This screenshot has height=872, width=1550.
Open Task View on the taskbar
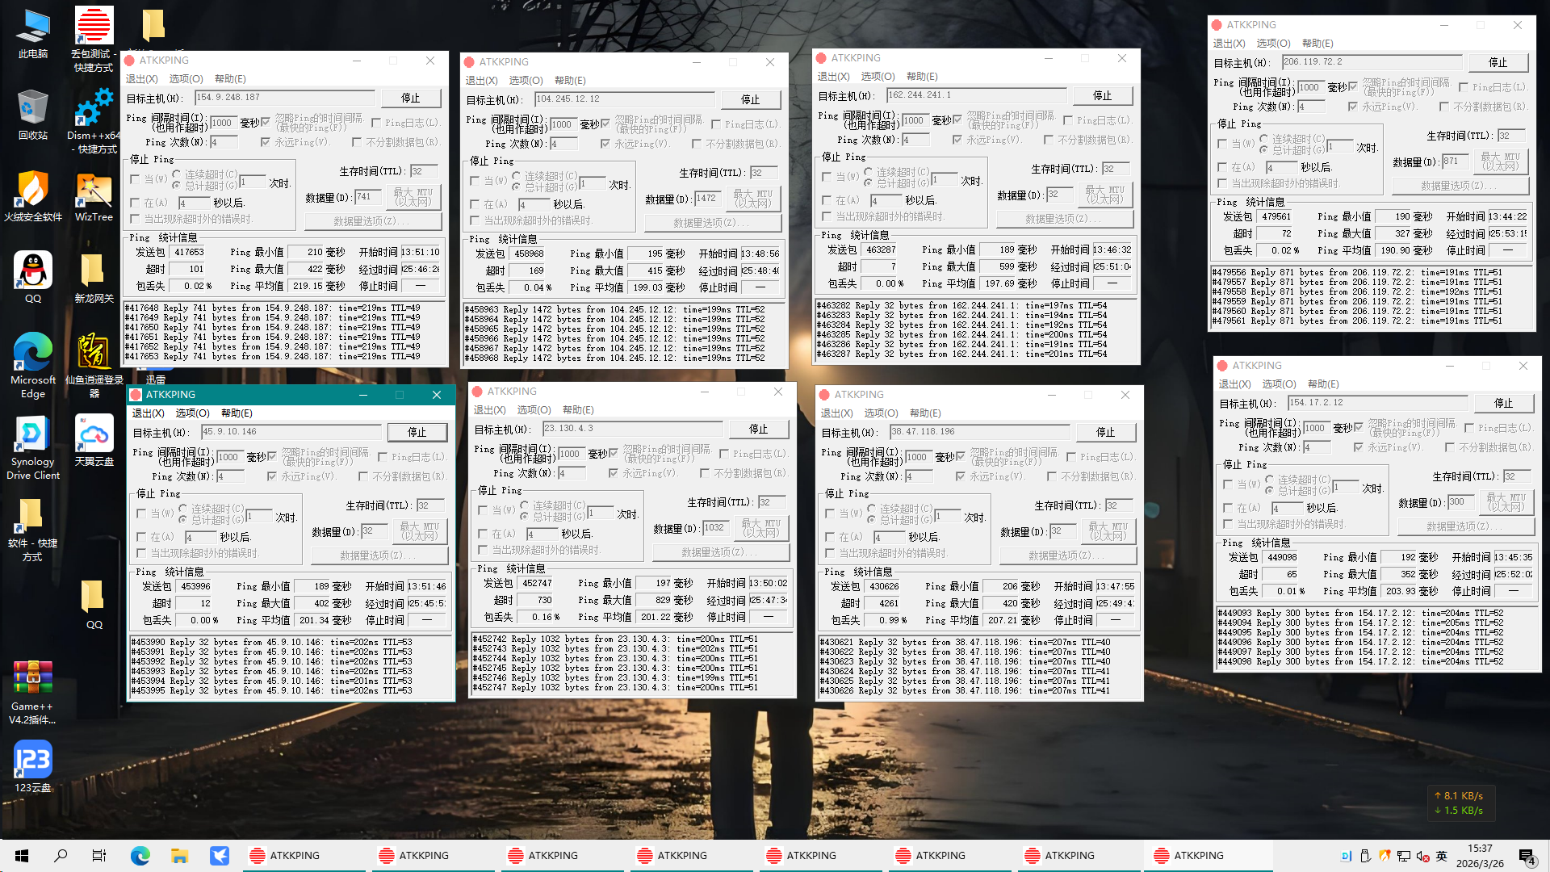(98, 856)
